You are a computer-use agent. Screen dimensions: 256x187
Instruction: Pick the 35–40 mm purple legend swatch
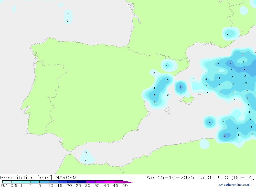tap(100, 182)
